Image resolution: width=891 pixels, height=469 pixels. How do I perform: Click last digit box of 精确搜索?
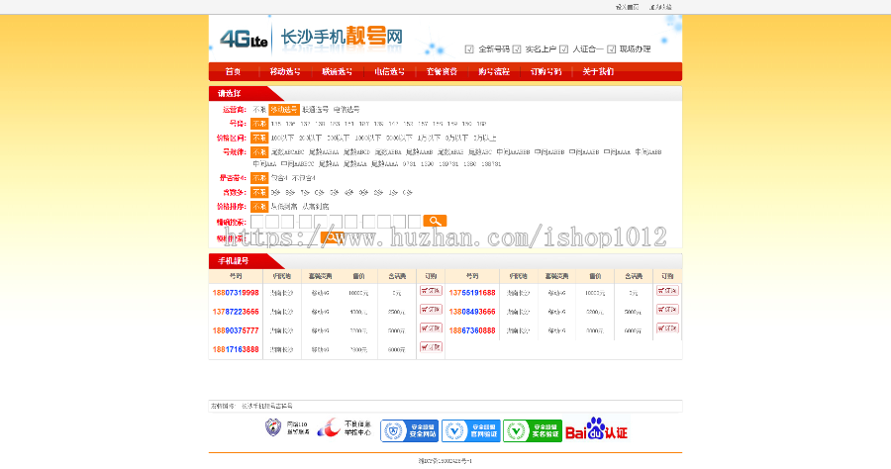(x=414, y=222)
